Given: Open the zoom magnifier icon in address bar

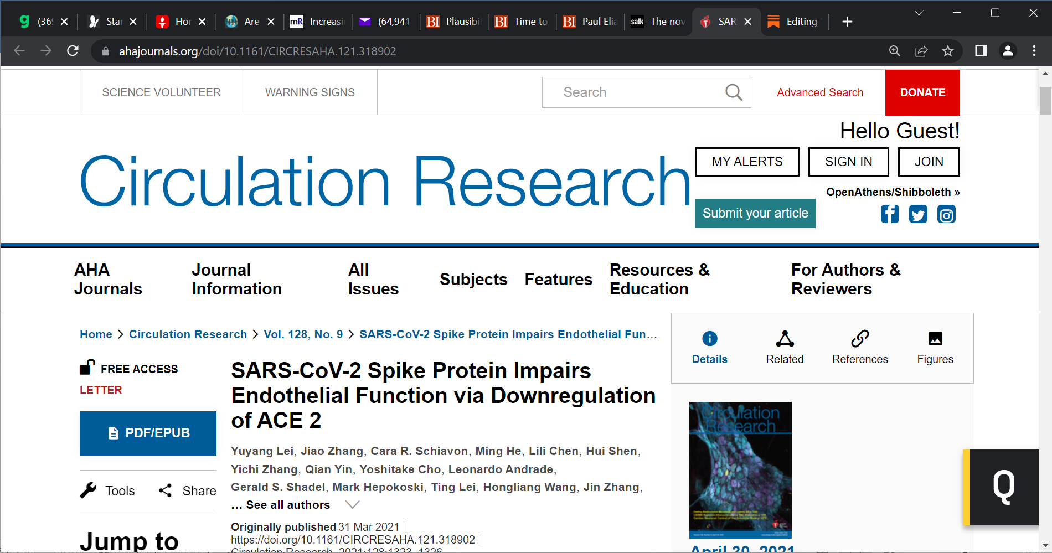Looking at the screenshot, I should (x=894, y=51).
